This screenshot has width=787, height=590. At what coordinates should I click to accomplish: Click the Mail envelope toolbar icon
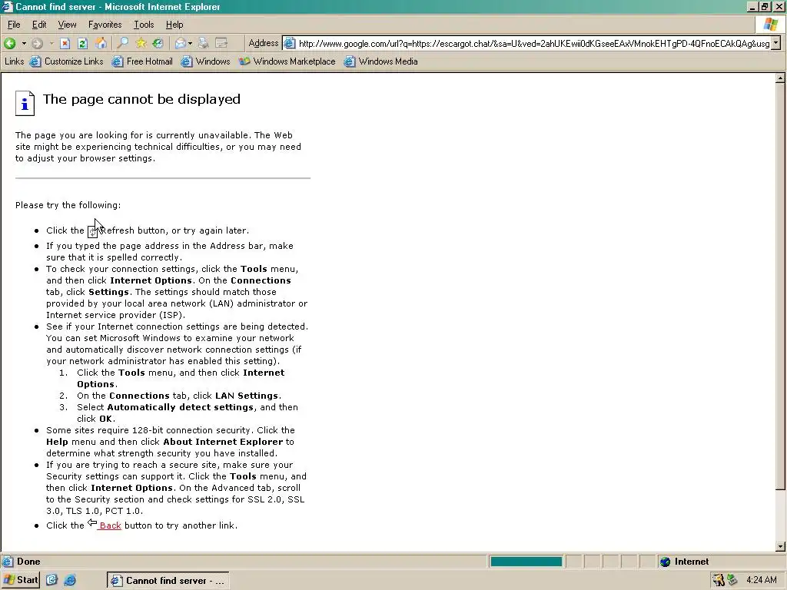180,43
